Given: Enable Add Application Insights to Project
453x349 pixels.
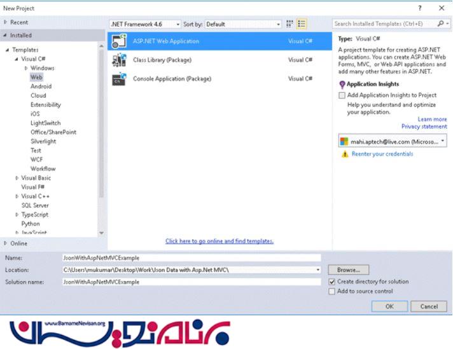Looking at the screenshot, I should tap(342, 95).
